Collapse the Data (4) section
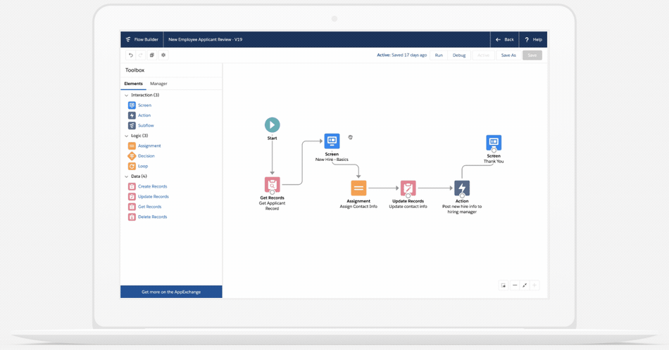669x350 pixels. [x=127, y=176]
